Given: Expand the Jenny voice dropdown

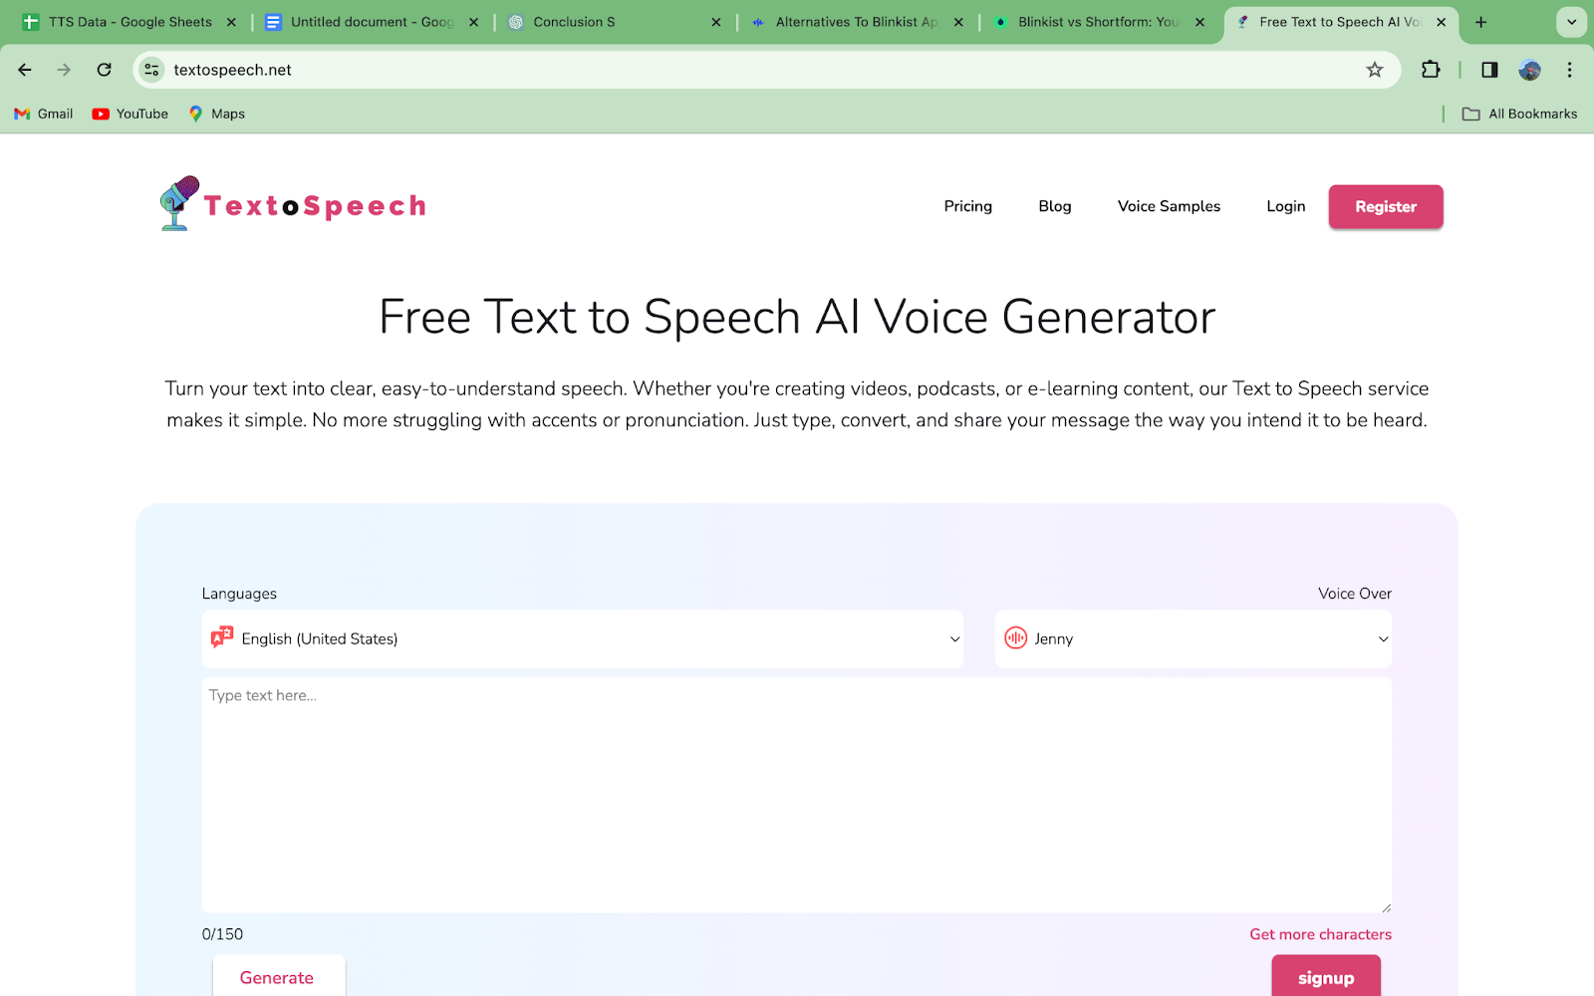Looking at the screenshot, I should click(x=1194, y=638).
